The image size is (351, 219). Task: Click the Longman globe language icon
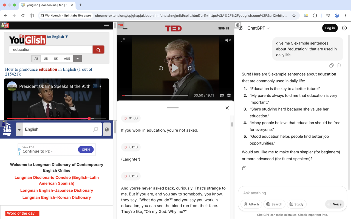click(x=107, y=129)
